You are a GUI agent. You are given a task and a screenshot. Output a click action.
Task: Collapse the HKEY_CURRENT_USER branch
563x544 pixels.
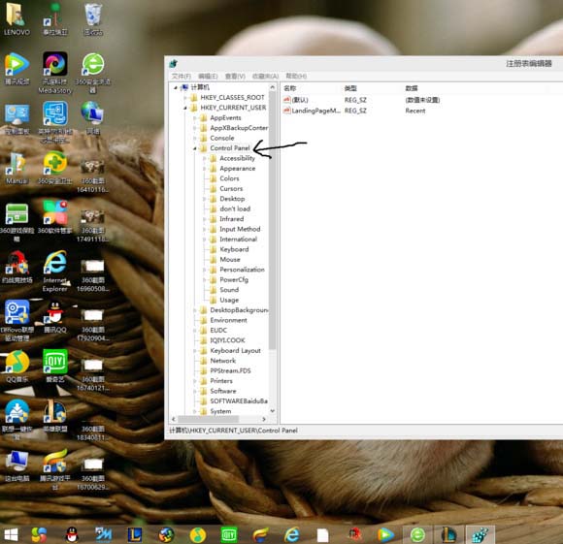[x=185, y=108]
